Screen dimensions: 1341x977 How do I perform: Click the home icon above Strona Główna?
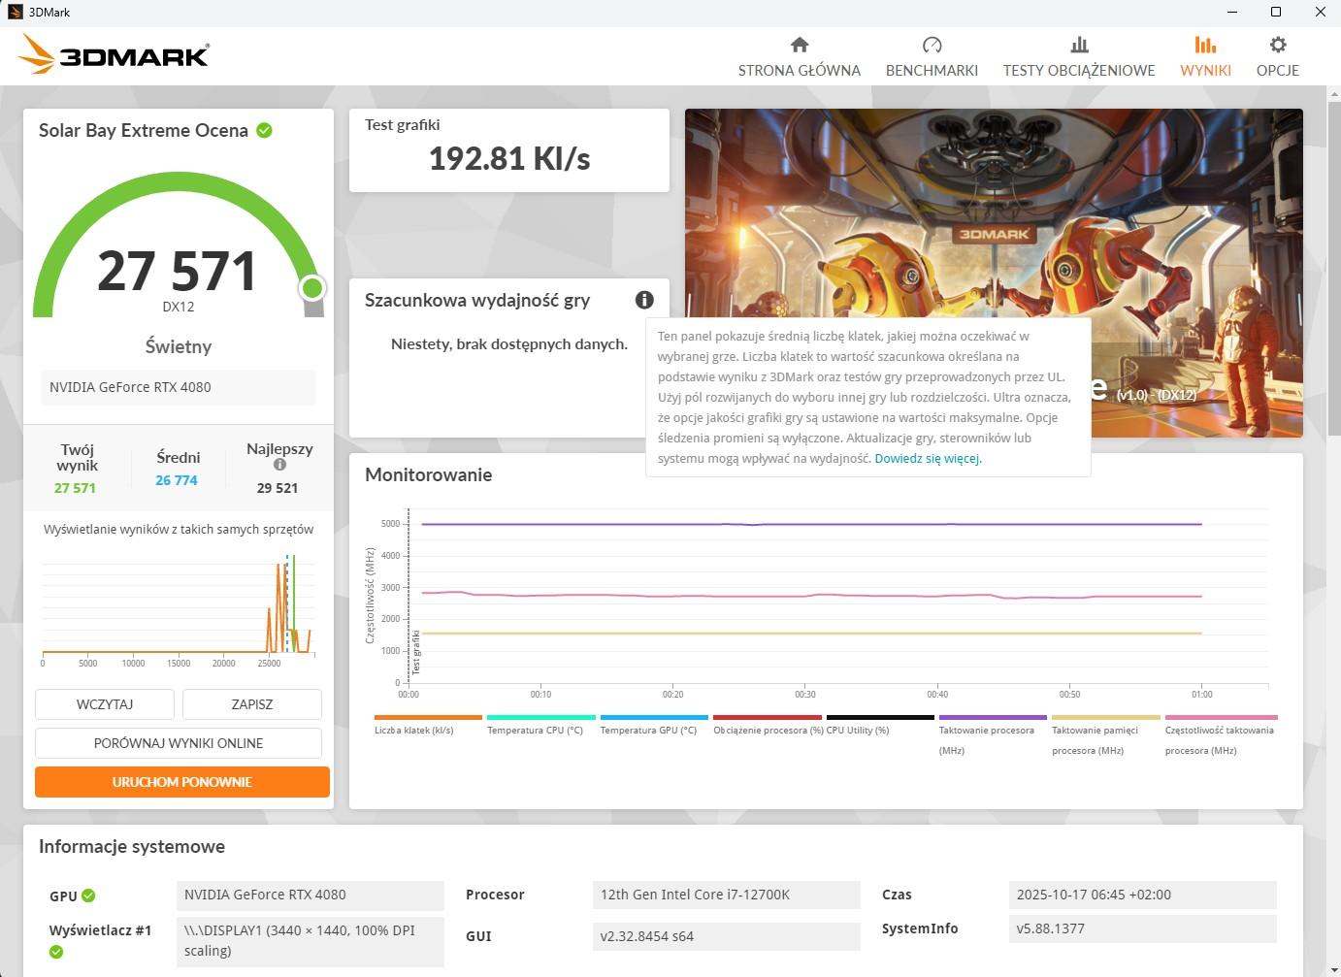pyautogui.click(x=800, y=45)
